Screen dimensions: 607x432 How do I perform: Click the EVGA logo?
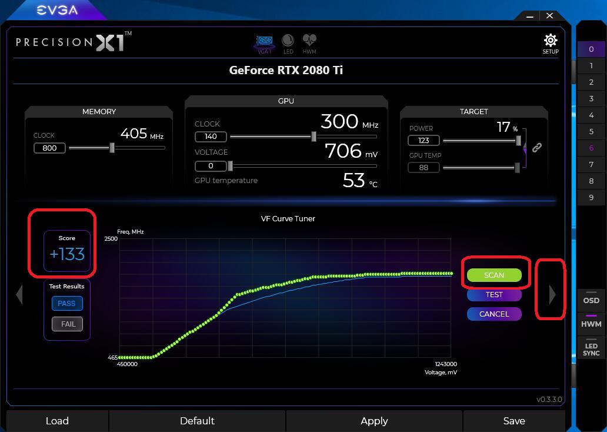(57, 10)
